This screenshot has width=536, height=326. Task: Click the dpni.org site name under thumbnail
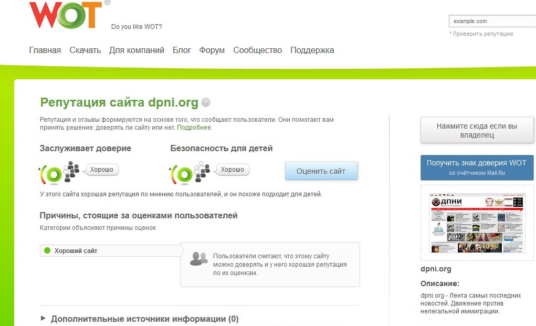(x=436, y=269)
